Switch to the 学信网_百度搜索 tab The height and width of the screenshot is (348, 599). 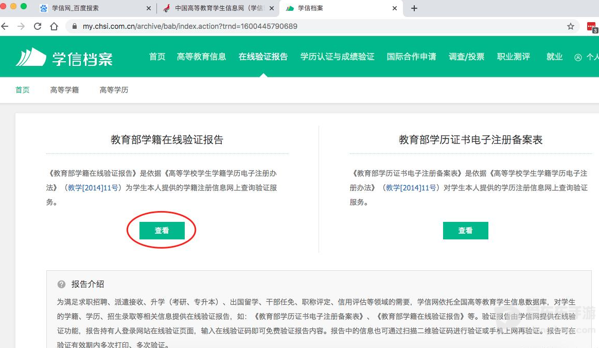[96, 8]
